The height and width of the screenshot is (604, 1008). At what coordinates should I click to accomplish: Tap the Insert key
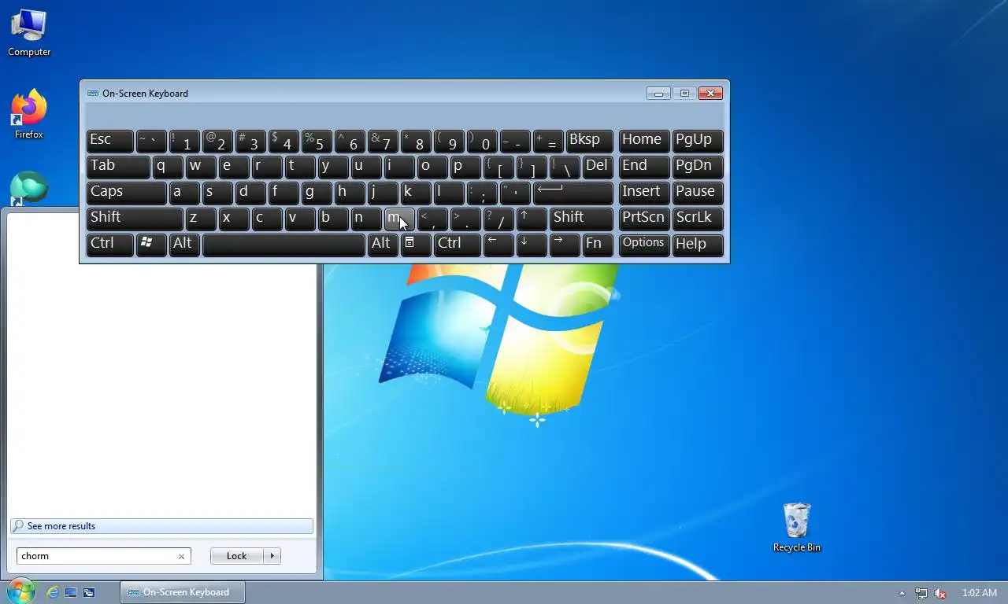point(644,193)
